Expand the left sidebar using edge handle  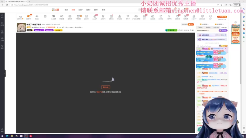tap(5, 73)
